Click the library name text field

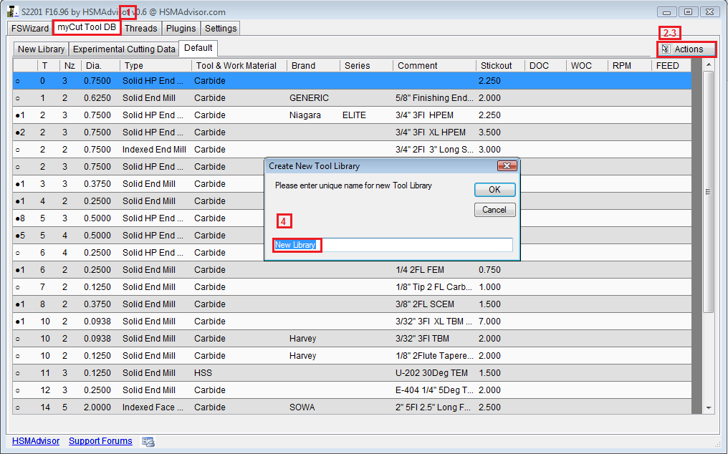pos(393,245)
